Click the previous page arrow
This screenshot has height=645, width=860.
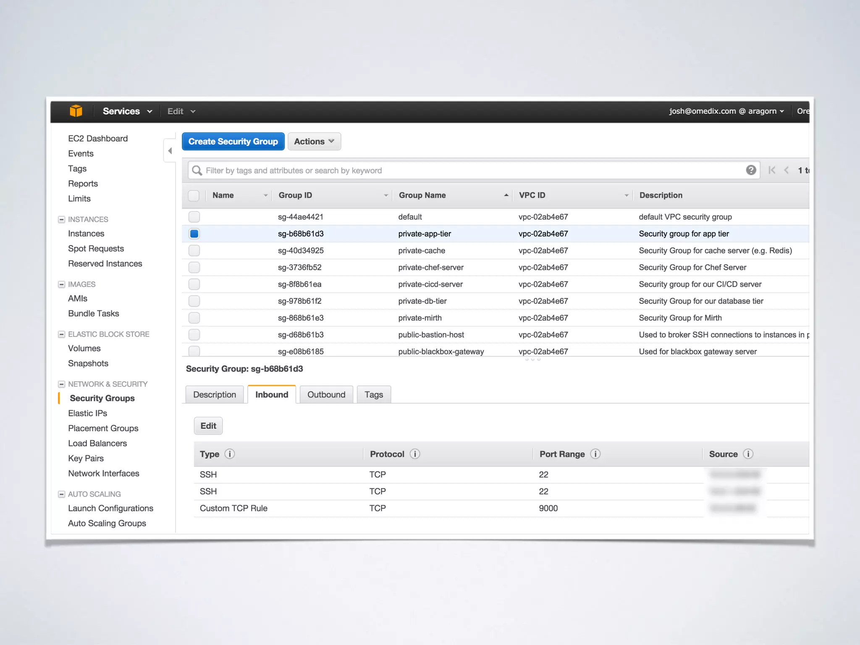pyautogui.click(x=787, y=170)
